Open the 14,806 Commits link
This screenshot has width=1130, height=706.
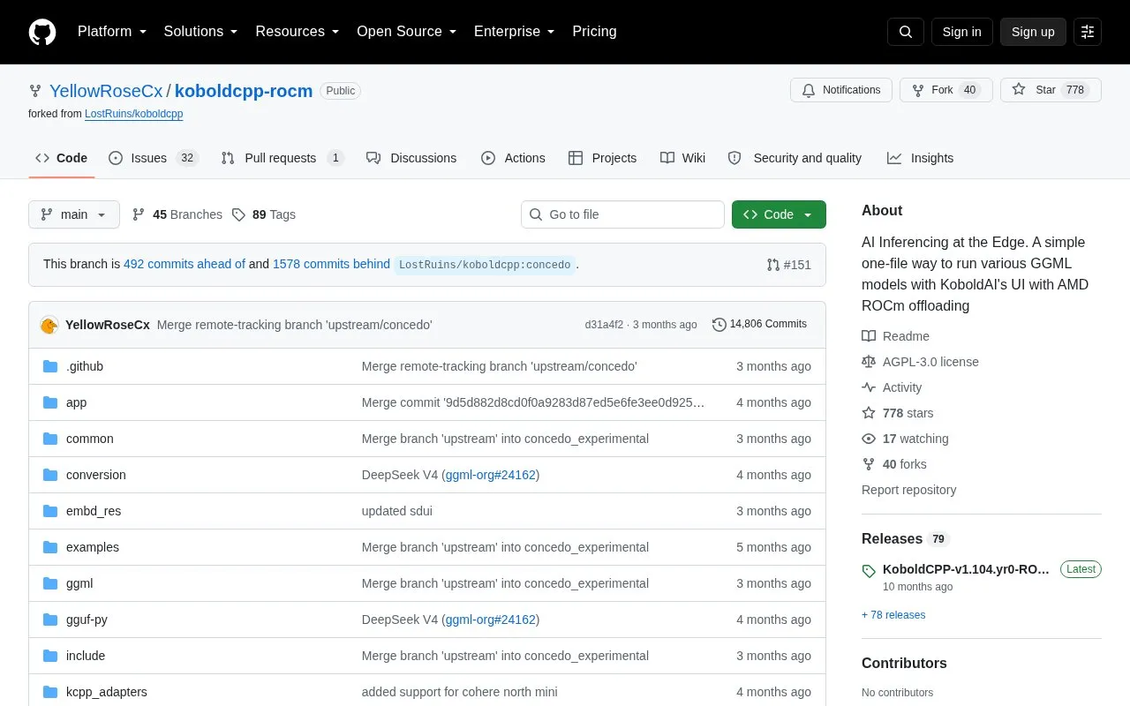pyautogui.click(x=760, y=325)
